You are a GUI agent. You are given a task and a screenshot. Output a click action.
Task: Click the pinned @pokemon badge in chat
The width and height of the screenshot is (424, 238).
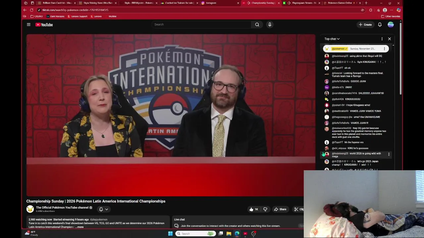tap(339, 49)
